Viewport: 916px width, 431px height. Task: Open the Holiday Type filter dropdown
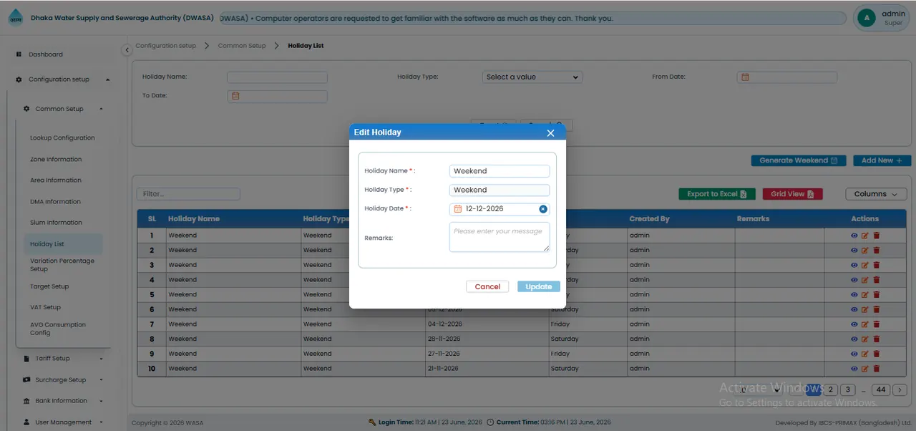tap(532, 77)
